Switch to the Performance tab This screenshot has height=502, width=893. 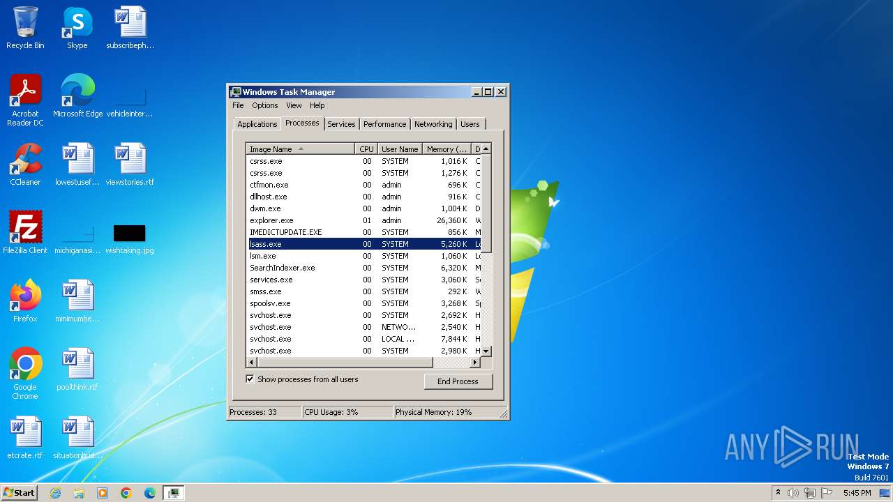(x=384, y=124)
